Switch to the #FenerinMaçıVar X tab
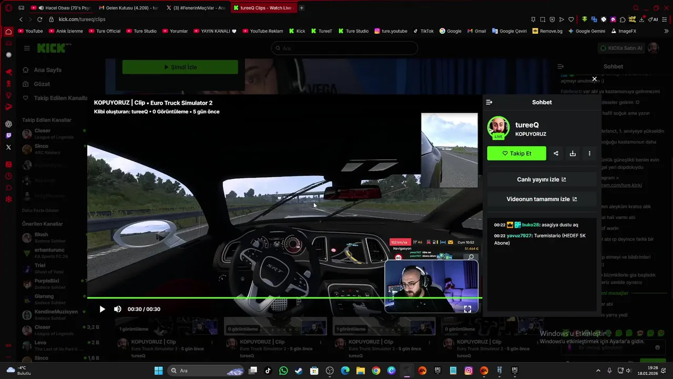The width and height of the screenshot is (673, 379). pyautogui.click(x=196, y=8)
